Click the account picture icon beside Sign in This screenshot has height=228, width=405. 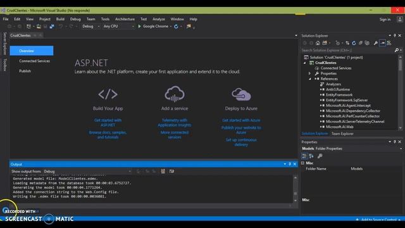coord(399,20)
